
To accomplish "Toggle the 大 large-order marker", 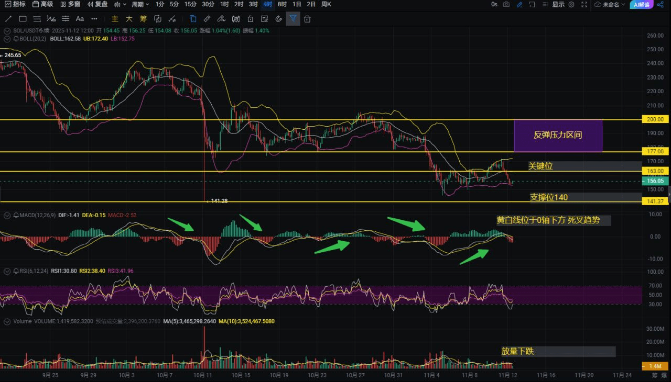I will coord(129,19).
